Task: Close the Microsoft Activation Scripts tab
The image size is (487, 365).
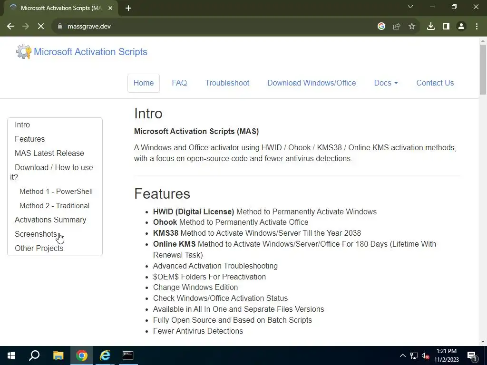Action: (x=110, y=8)
